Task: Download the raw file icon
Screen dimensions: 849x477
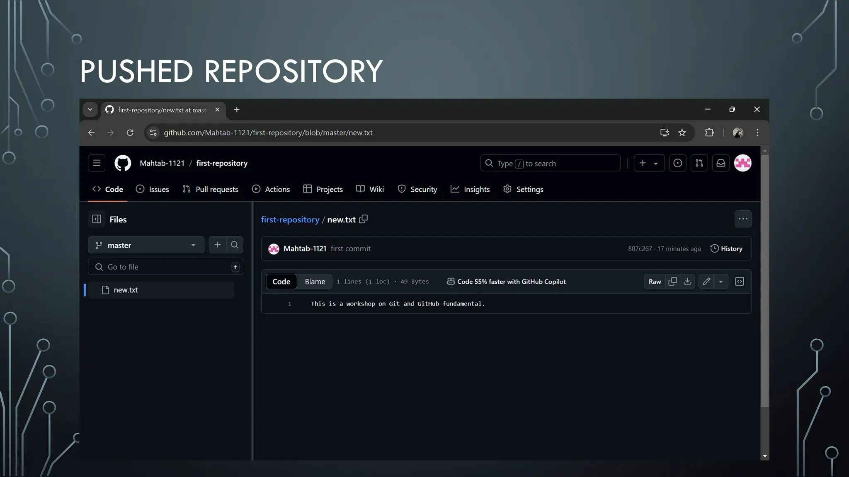Action: coord(687,282)
